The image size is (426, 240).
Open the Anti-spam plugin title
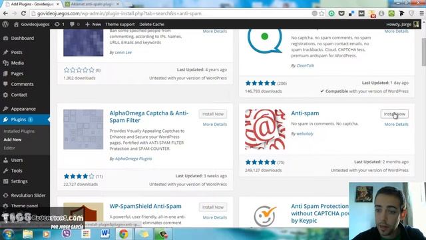[305, 113]
